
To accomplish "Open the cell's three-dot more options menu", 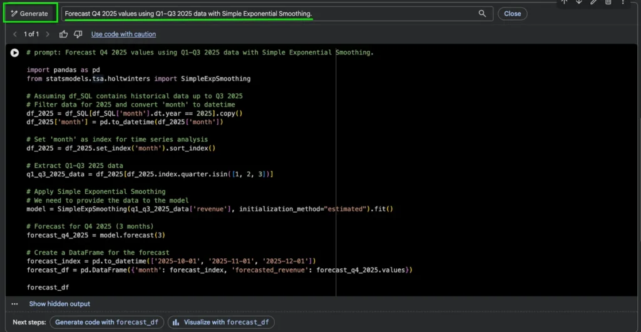I will 623,2.
